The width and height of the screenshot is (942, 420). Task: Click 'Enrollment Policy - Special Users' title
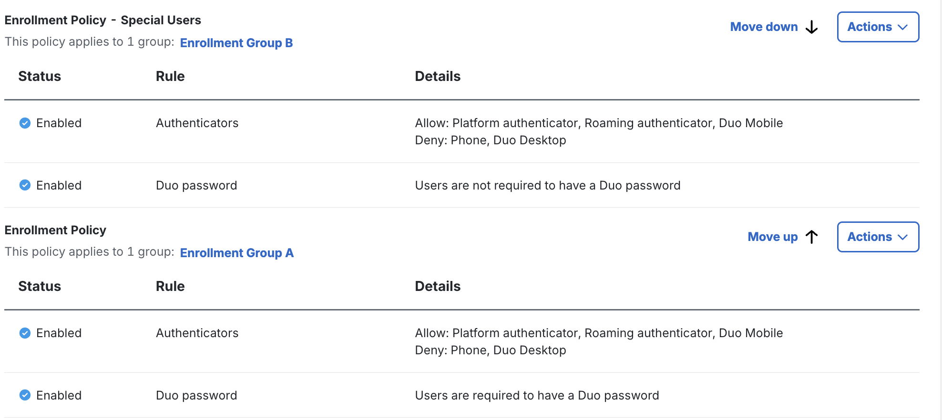(102, 20)
